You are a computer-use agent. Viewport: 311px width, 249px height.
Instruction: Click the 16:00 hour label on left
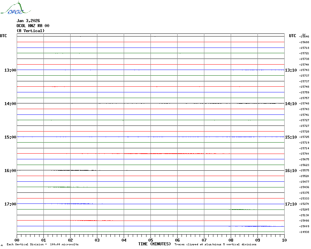point(10,171)
